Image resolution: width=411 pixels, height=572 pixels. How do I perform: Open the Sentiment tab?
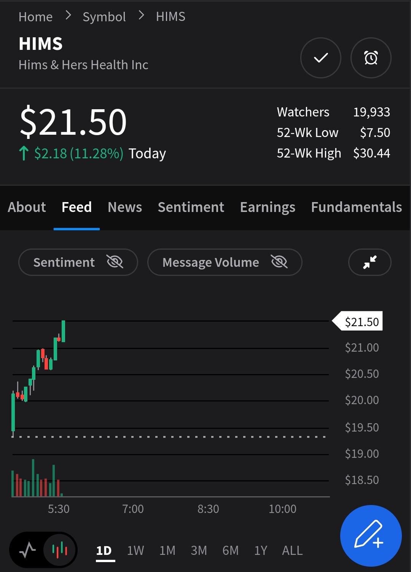[x=191, y=207]
